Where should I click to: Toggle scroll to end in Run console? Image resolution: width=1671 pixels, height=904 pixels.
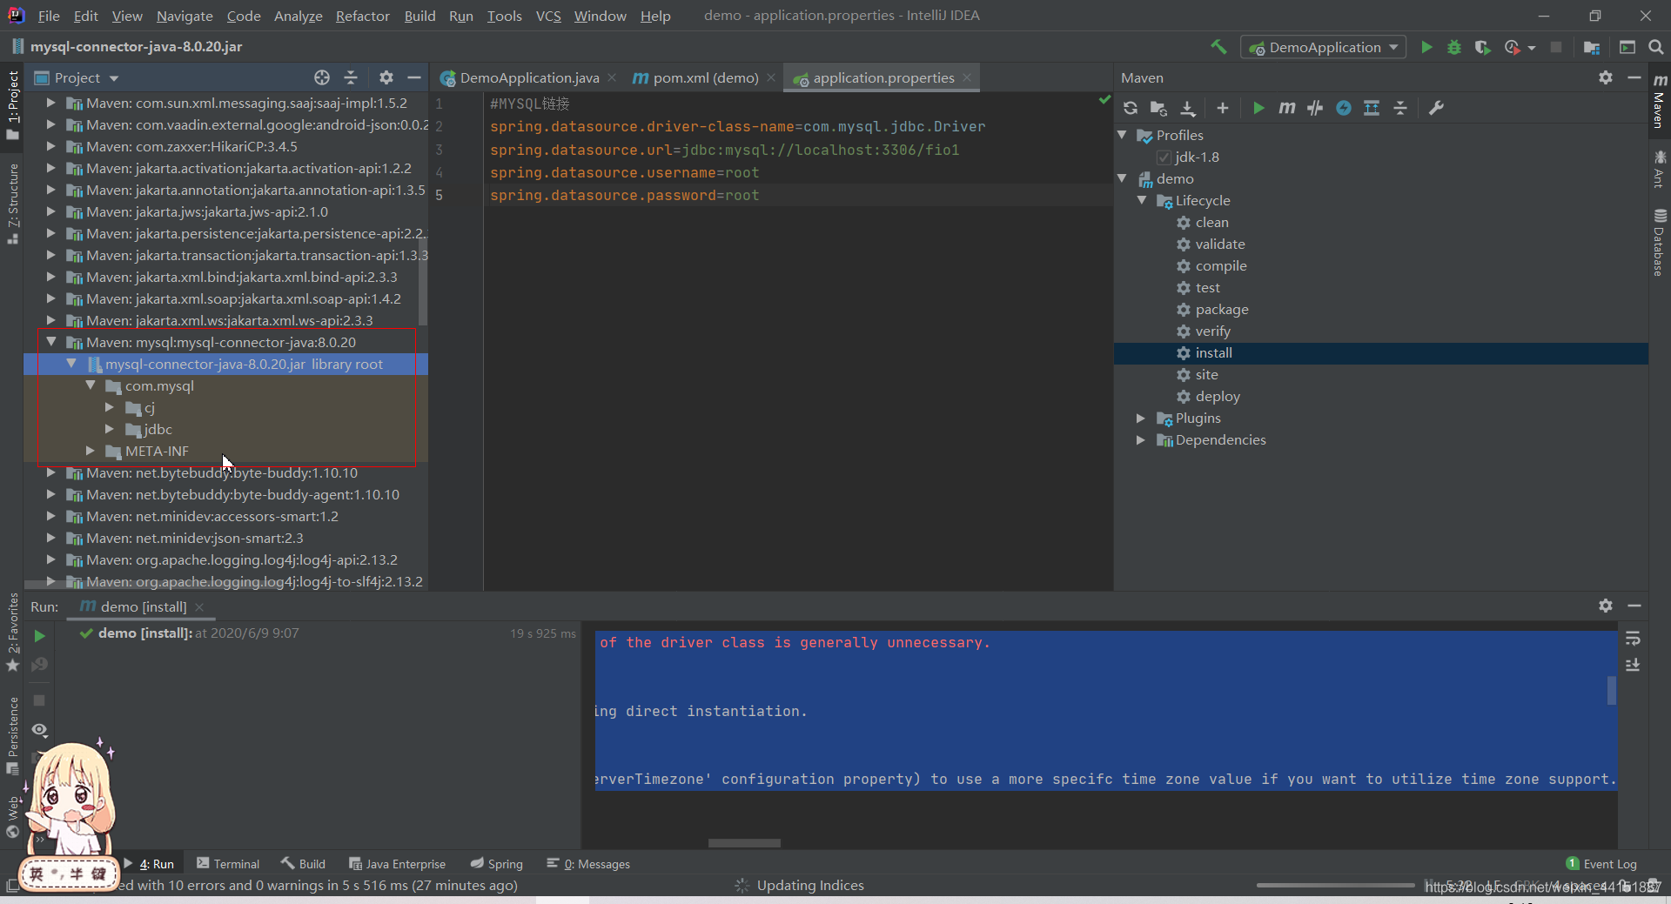coord(1633,665)
